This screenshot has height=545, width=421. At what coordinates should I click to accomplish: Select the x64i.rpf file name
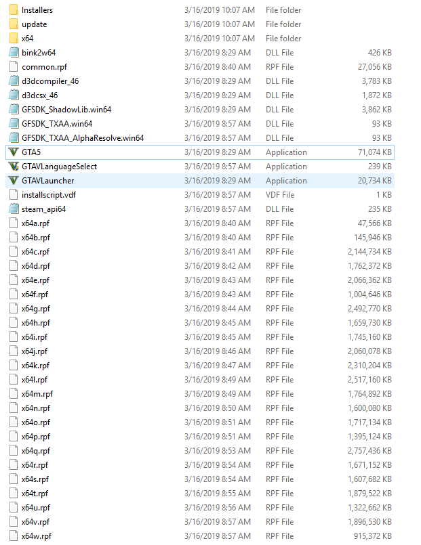pos(35,338)
